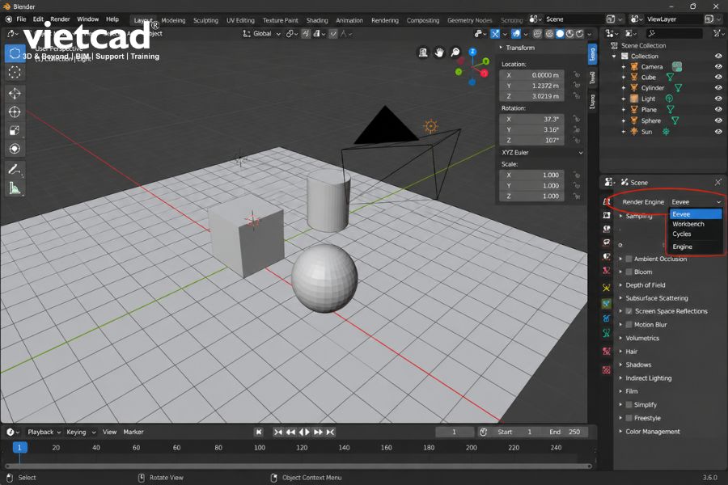The height and width of the screenshot is (485, 728).
Task: Open the timeline View menu
Action: (x=109, y=432)
